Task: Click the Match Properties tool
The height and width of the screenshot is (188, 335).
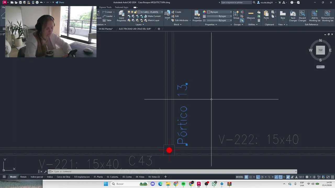Action: pos(197,16)
